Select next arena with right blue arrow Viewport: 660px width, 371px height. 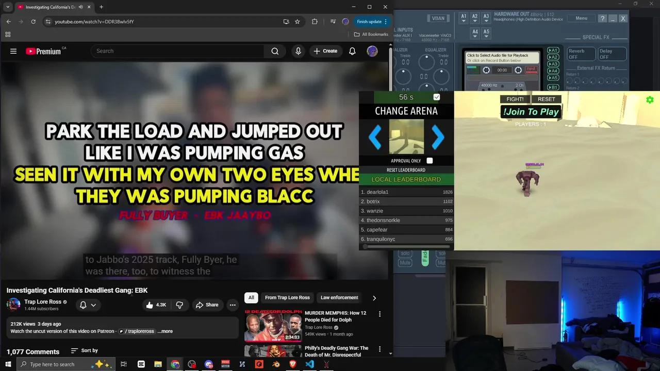[x=438, y=137]
